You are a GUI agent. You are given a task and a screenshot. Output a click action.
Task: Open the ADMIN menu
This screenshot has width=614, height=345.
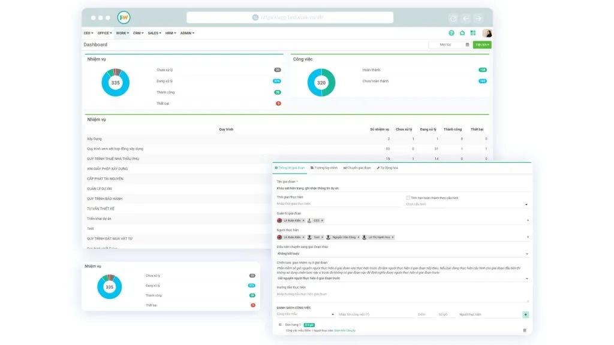pyautogui.click(x=187, y=34)
